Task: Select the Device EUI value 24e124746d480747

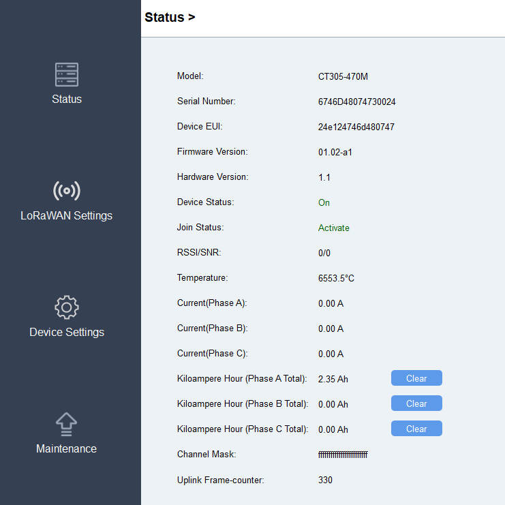Action: tap(356, 127)
